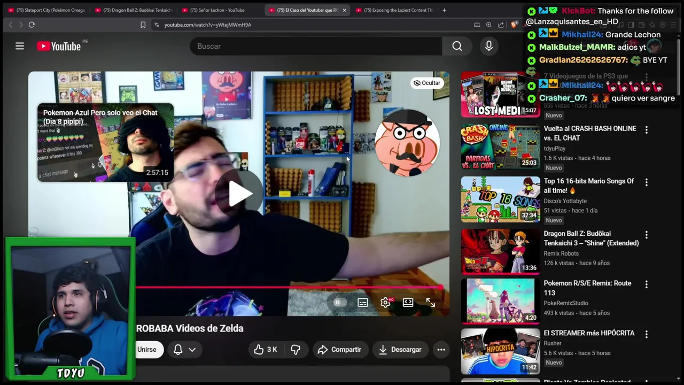Click the Brave shields lion icon
The width and height of the screenshot is (684, 385).
coord(514,25)
